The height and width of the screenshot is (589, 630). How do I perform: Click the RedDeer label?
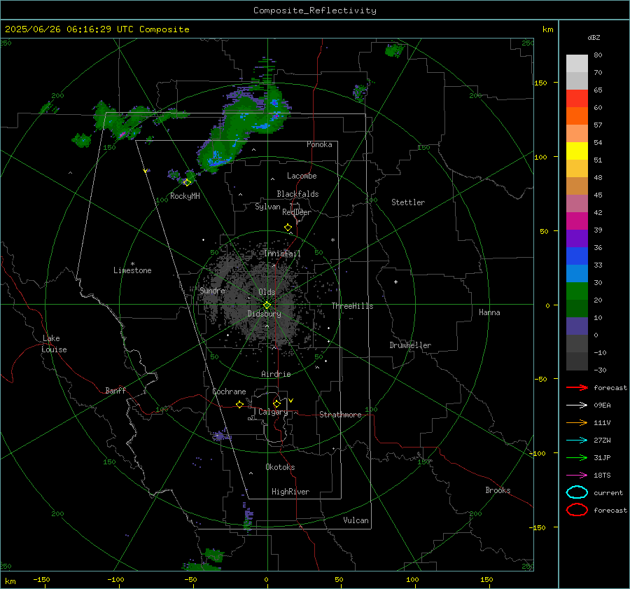pos(297,212)
